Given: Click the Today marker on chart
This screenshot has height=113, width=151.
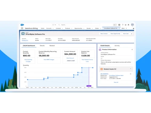Looking at the screenshot, I should 89,86.
